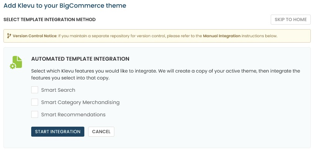The height and width of the screenshot is (152, 315).
Task: Click the Smart Search label text
Action: point(58,90)
